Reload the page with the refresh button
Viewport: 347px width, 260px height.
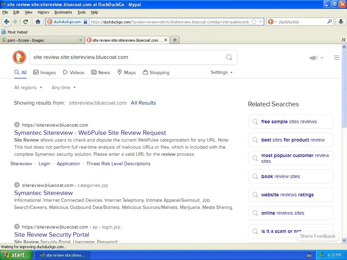pyautogui.click(x=26, y=22)
